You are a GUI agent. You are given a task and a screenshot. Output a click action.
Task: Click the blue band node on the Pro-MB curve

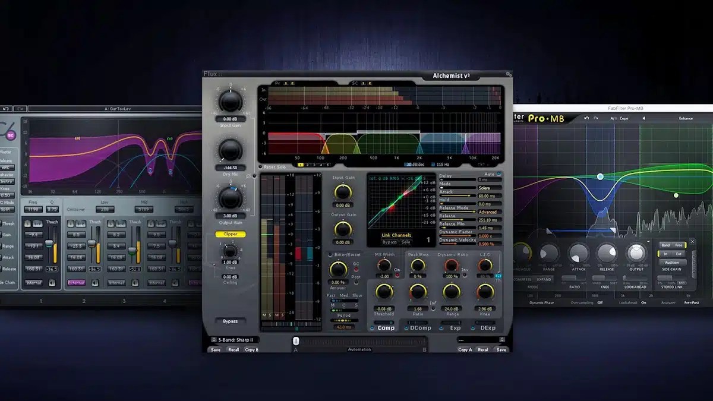tap(600, 177)
